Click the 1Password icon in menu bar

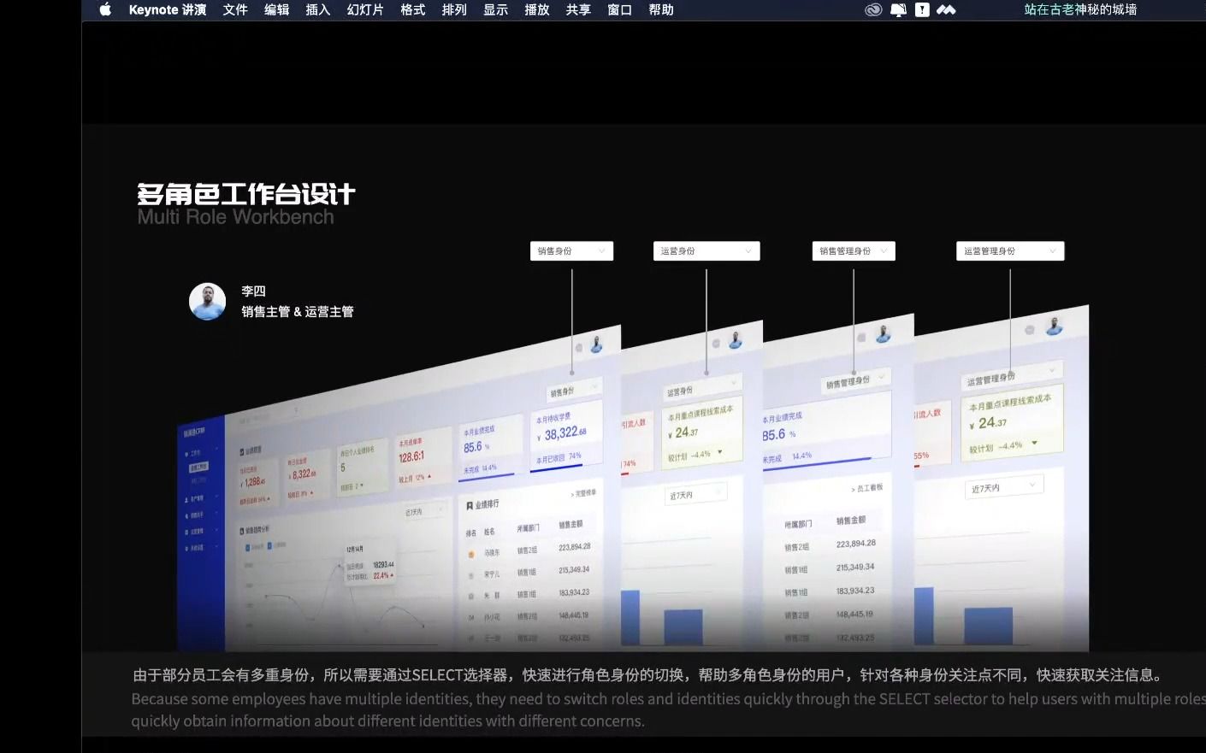pos(922,9)
